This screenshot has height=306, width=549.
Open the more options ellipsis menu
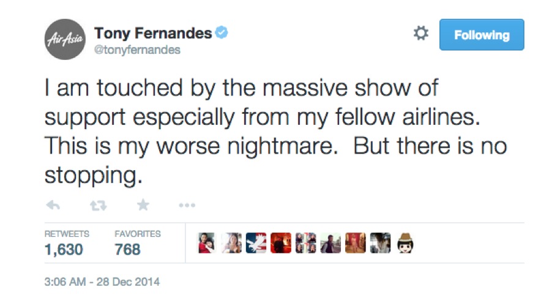(187, 205)
